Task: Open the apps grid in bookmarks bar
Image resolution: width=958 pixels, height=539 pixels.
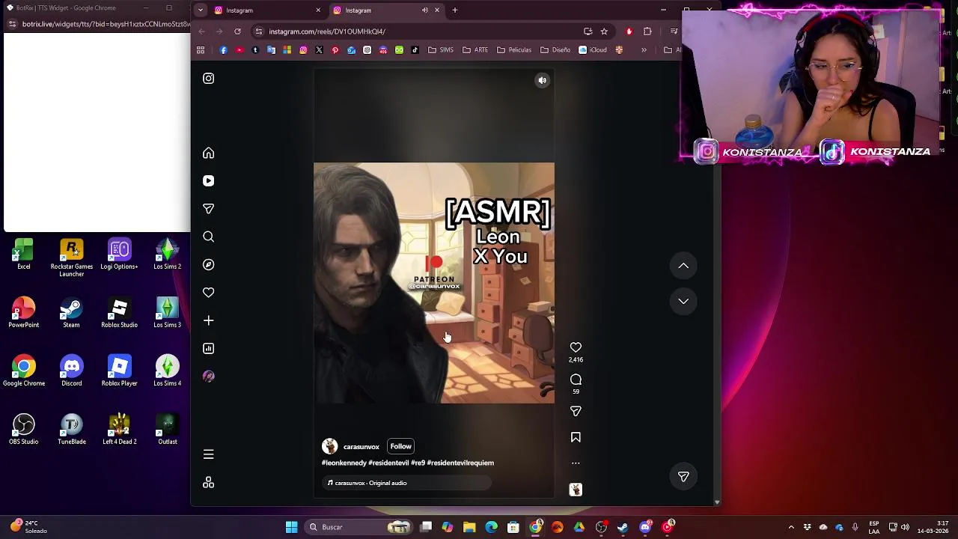Action: (x=201, y=50)
